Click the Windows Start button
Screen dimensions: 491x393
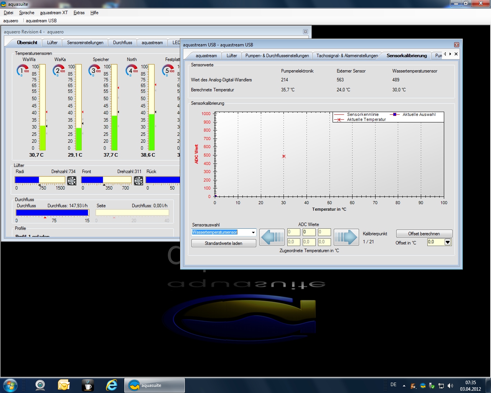(x=10, y=385)
